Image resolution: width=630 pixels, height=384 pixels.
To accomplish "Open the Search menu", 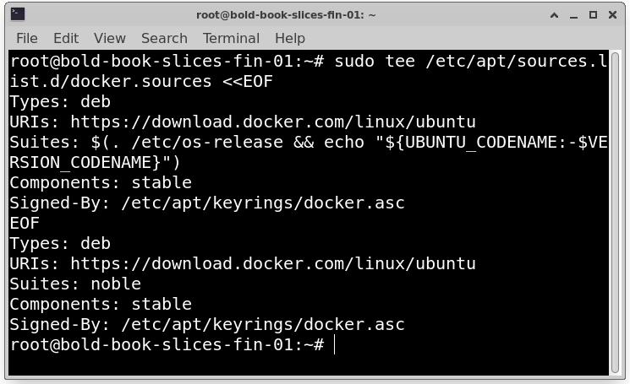I will [164, 38].
